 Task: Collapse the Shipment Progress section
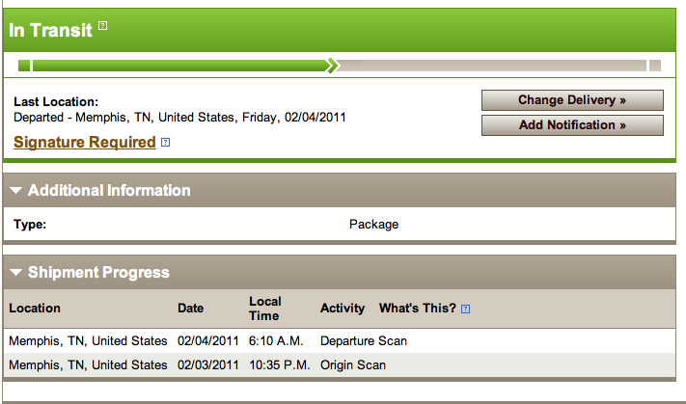[x=15, y=273]
